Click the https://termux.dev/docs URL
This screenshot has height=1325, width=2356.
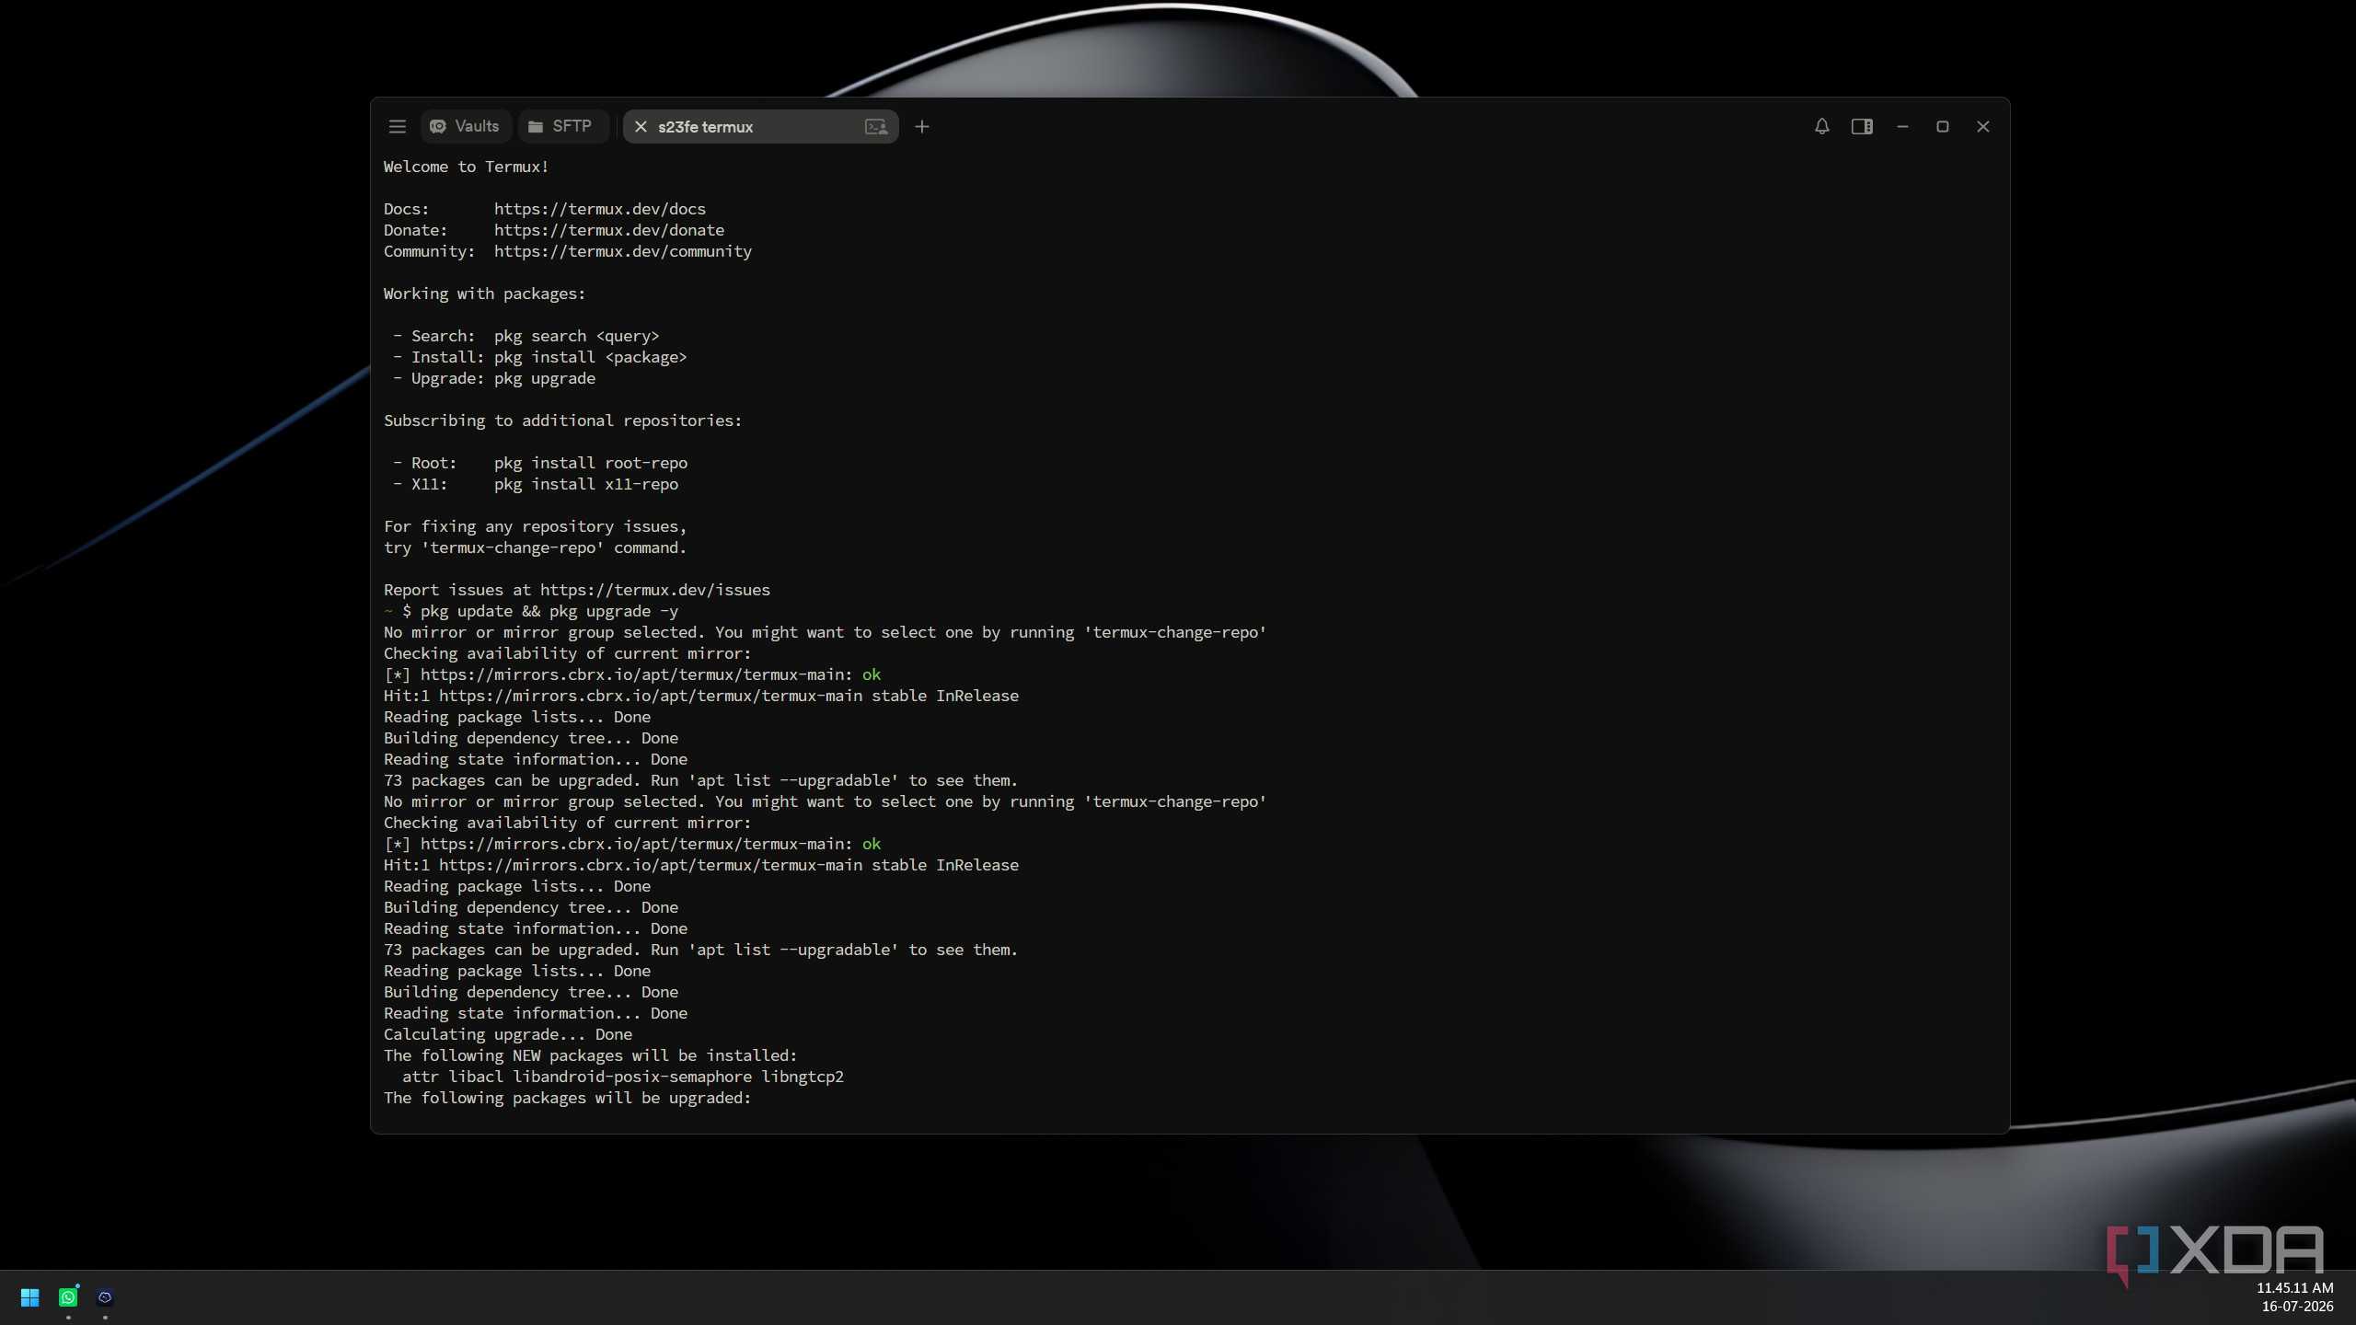(x=600, y=209)
